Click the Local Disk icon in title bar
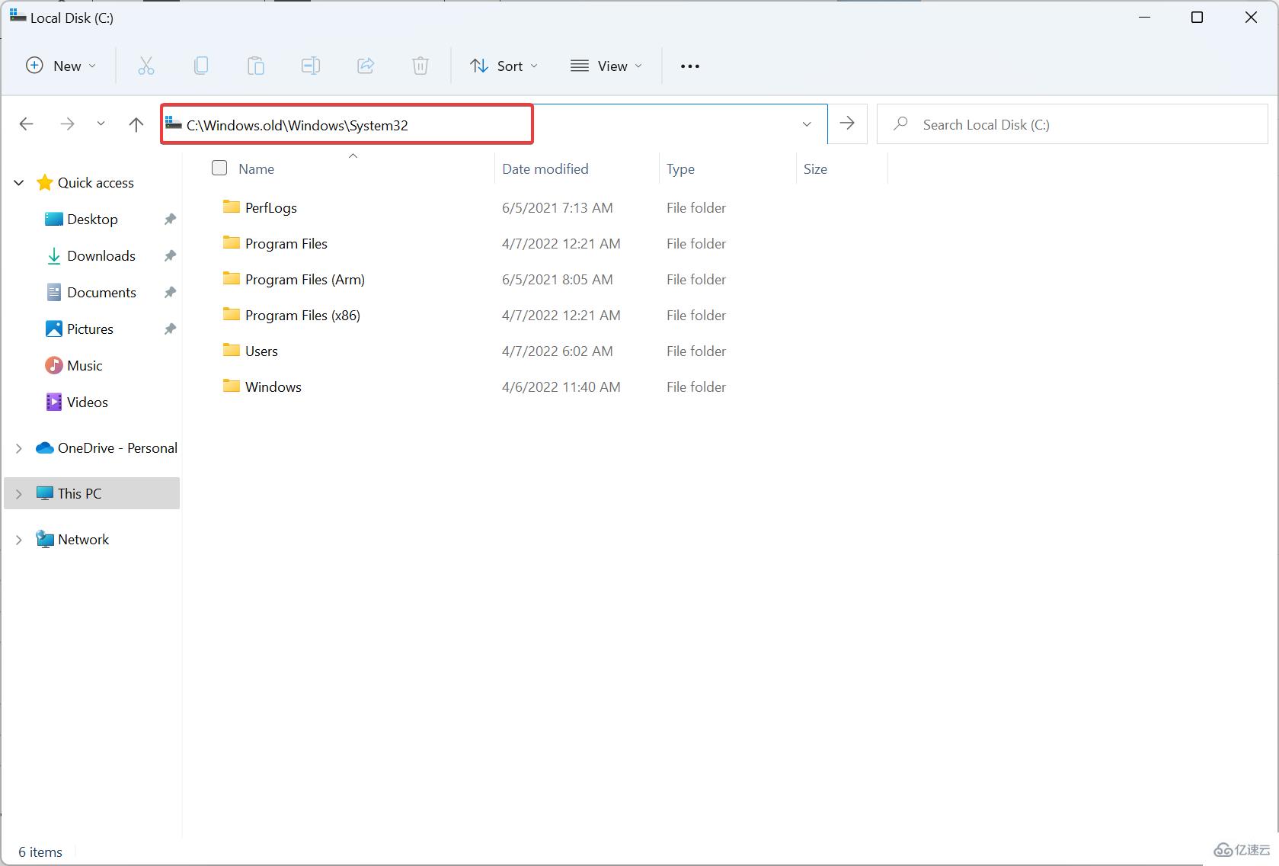The width and height of the screenshot is (1279, 866). pyautogui.click(x=18, y=16)
